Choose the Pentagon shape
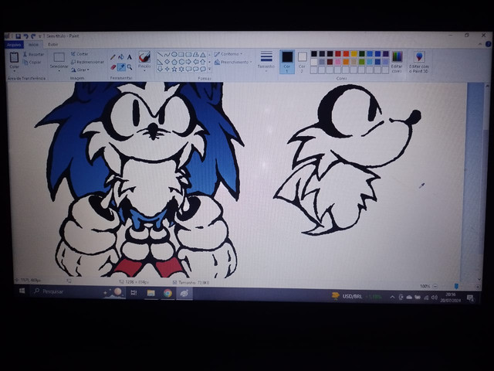 coord(174,62)
